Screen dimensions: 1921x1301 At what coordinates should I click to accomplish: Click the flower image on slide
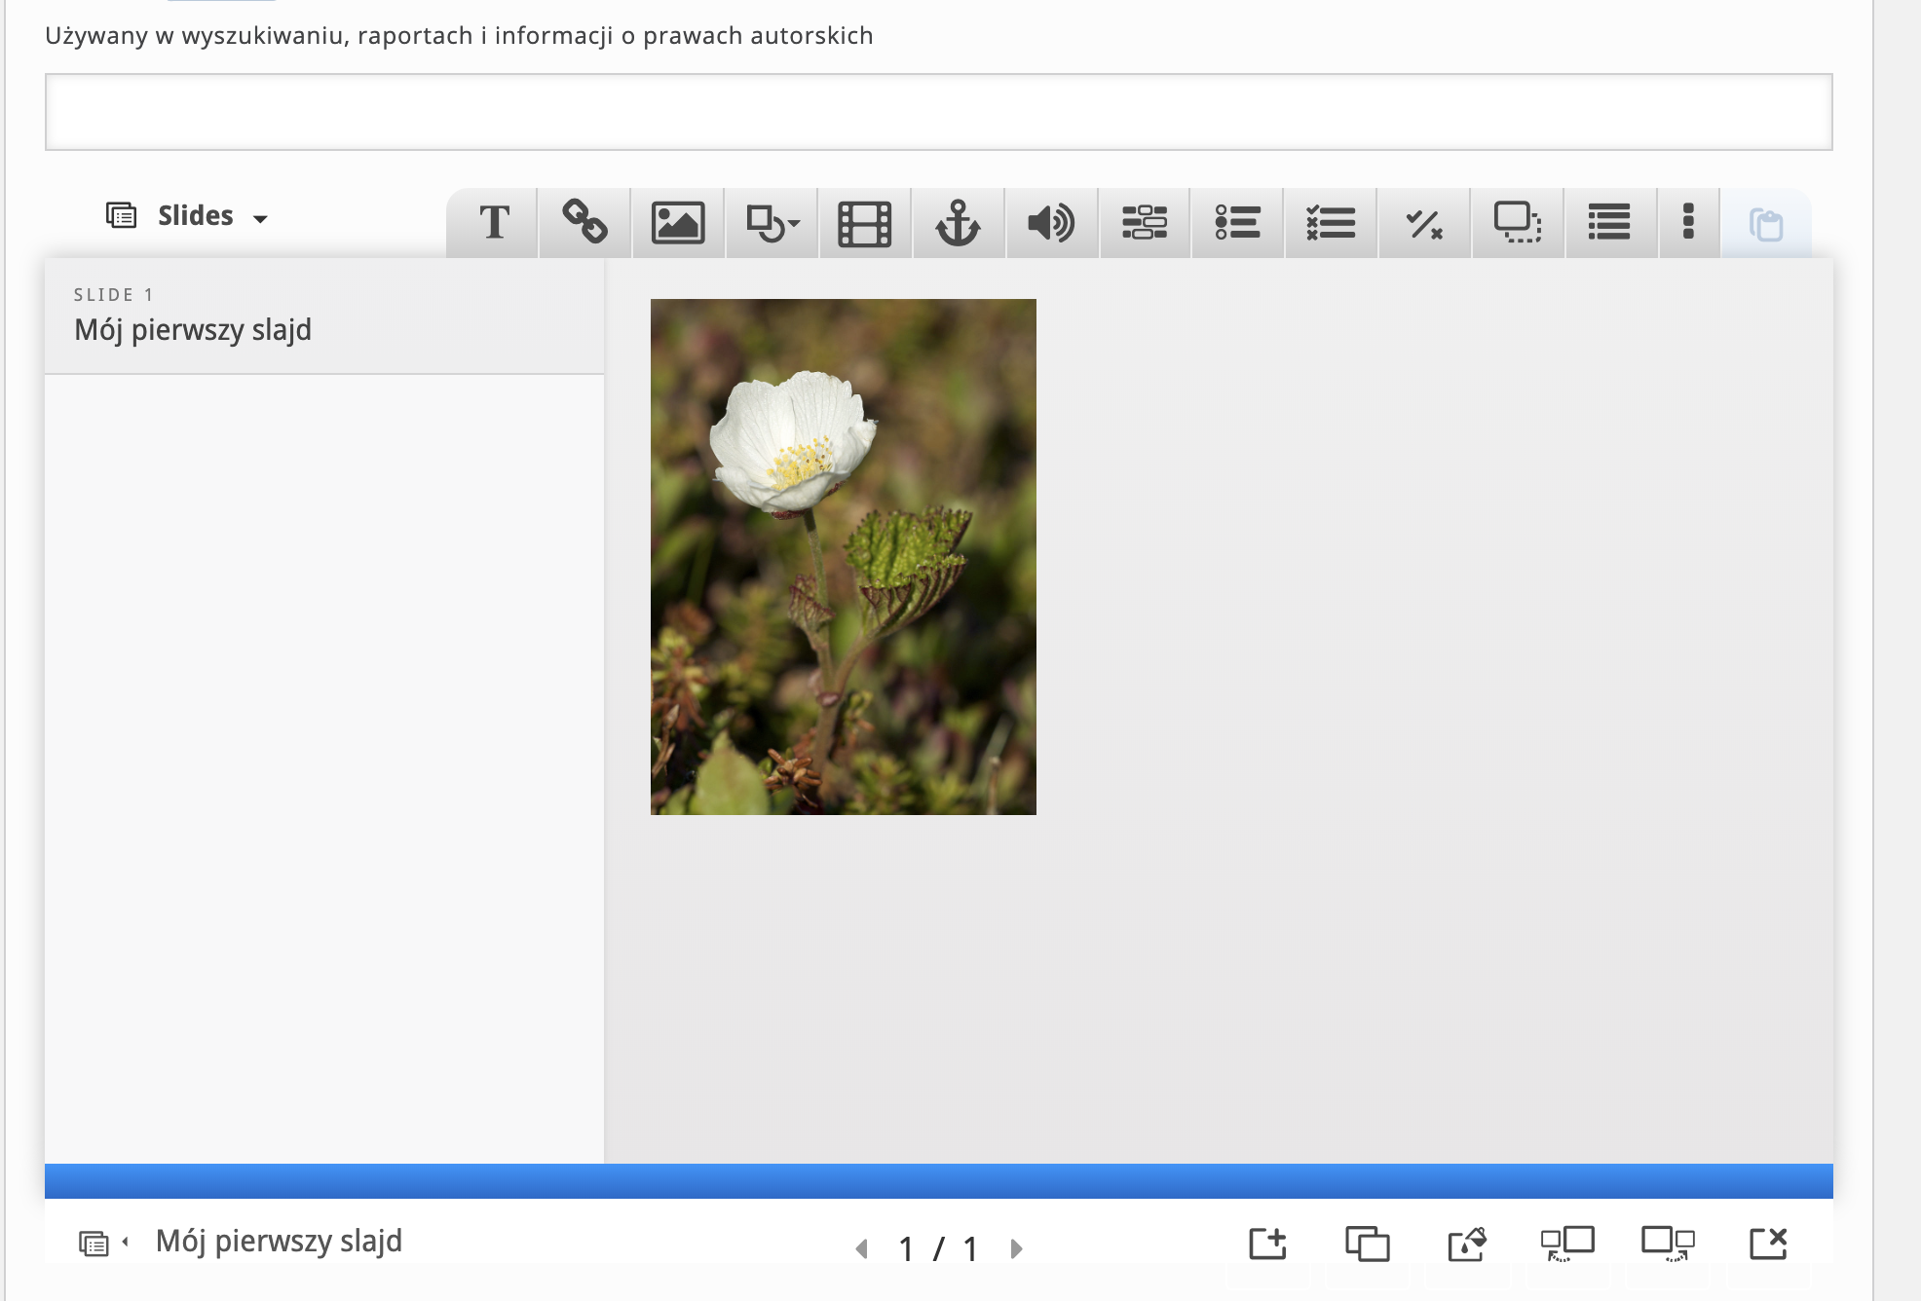pos(843,556)
